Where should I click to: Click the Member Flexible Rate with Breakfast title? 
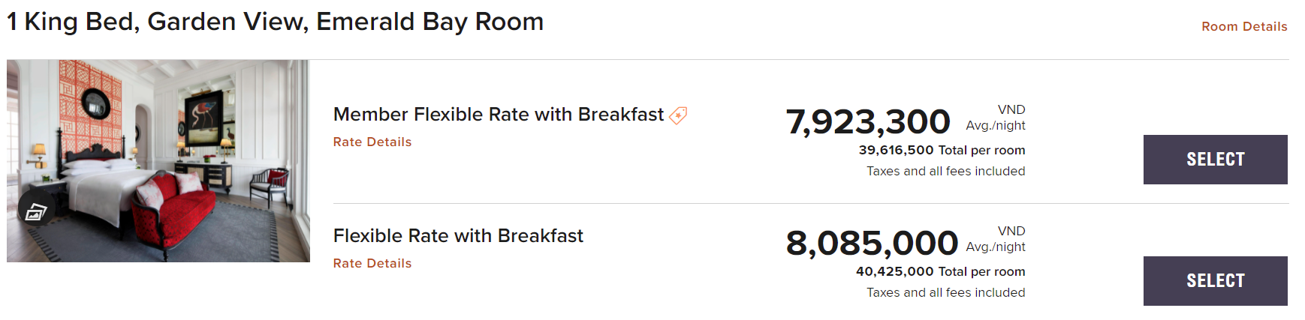point(498,115)
